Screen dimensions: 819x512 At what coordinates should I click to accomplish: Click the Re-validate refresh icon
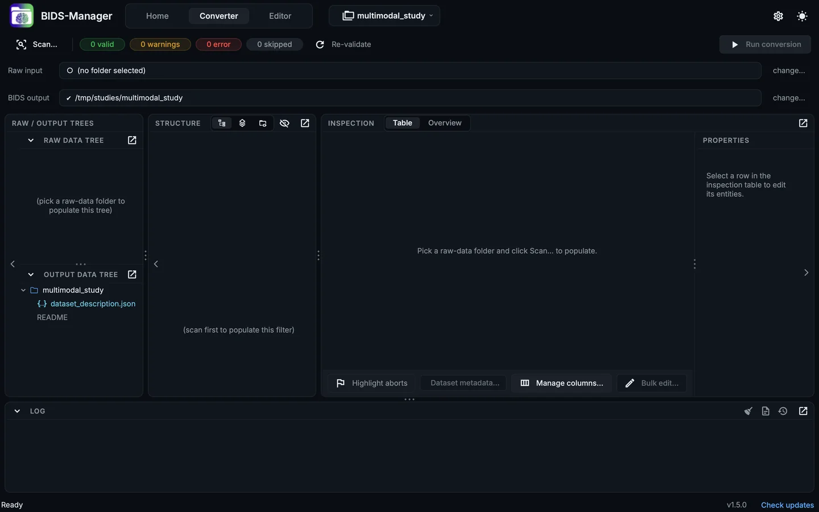(x=320, y=44)
